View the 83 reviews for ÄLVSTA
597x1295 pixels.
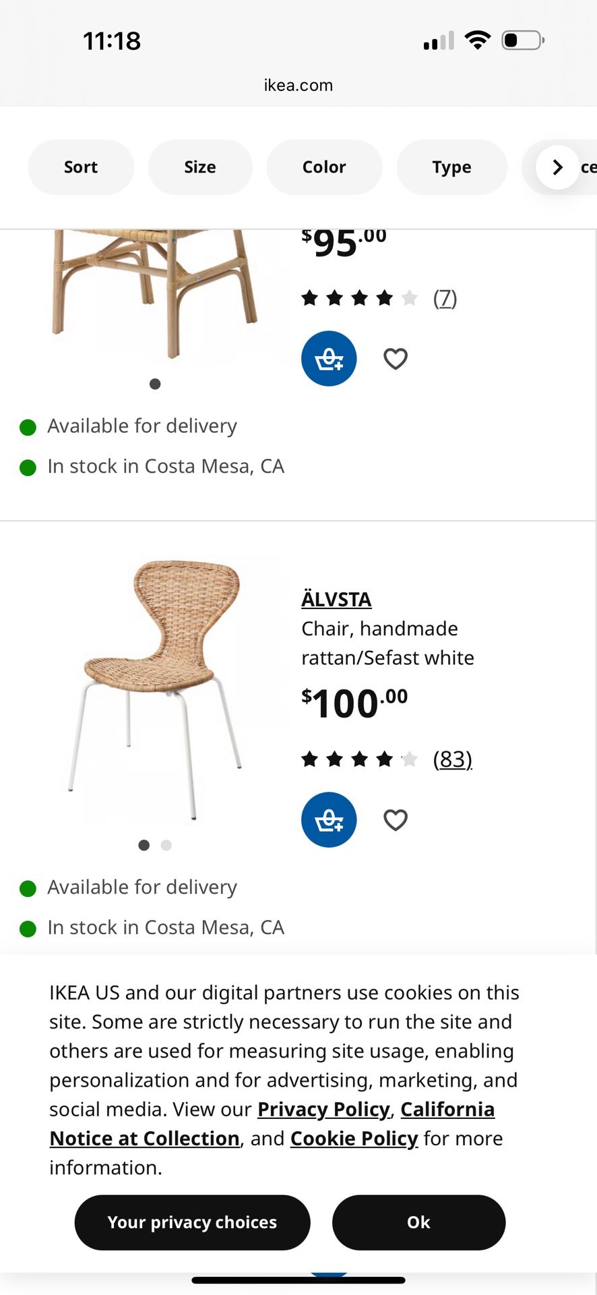pyautogui.click(x=452, y=759)
